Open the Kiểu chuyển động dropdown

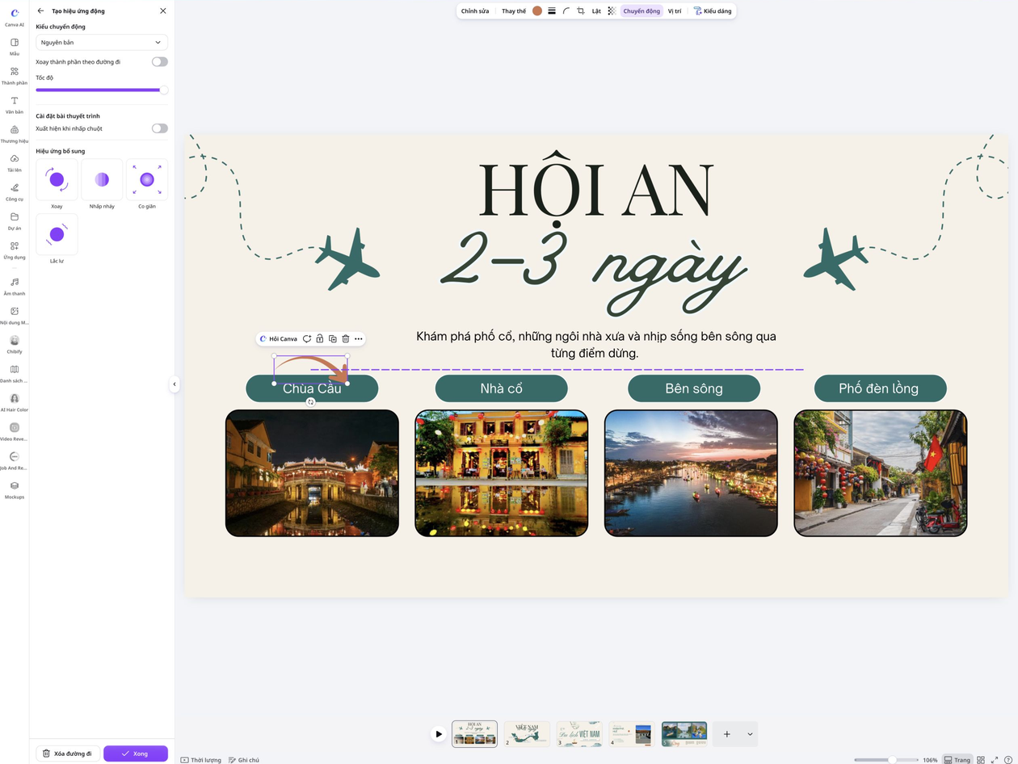pos(102,42)
